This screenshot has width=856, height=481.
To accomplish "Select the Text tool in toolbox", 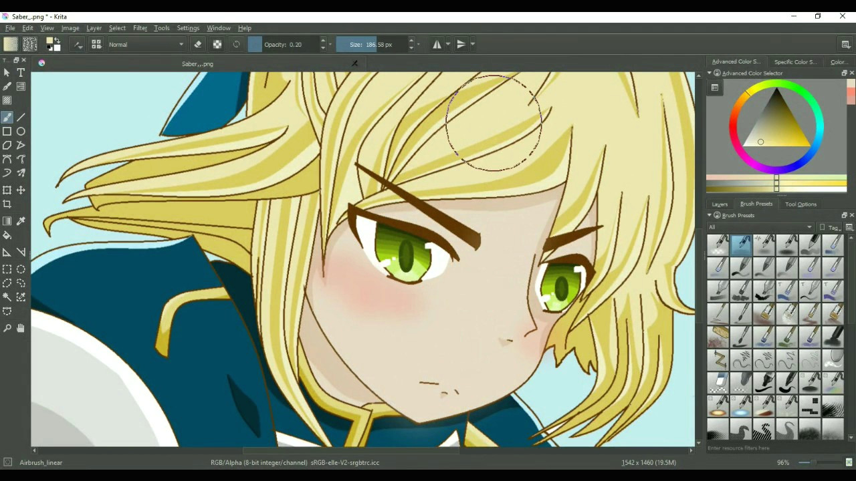I will click(21, 72).
